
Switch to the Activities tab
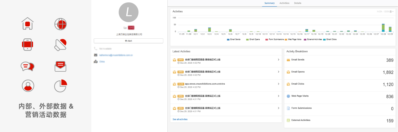click(x=284, y=3)
